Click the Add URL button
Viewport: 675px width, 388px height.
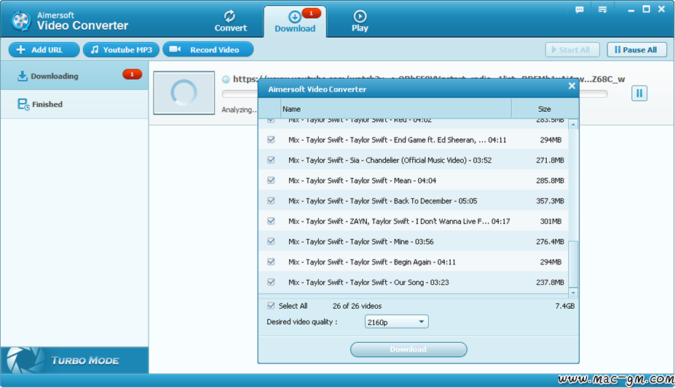(44, 50)
